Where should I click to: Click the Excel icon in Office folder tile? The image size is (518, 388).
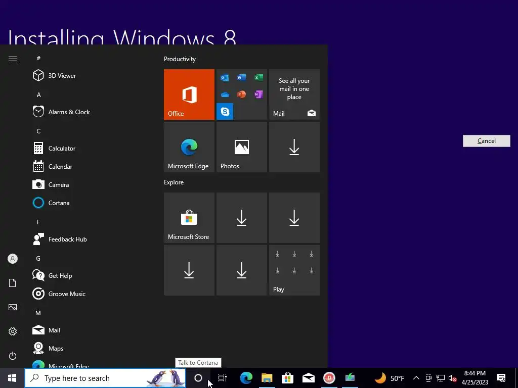point(258,77)
